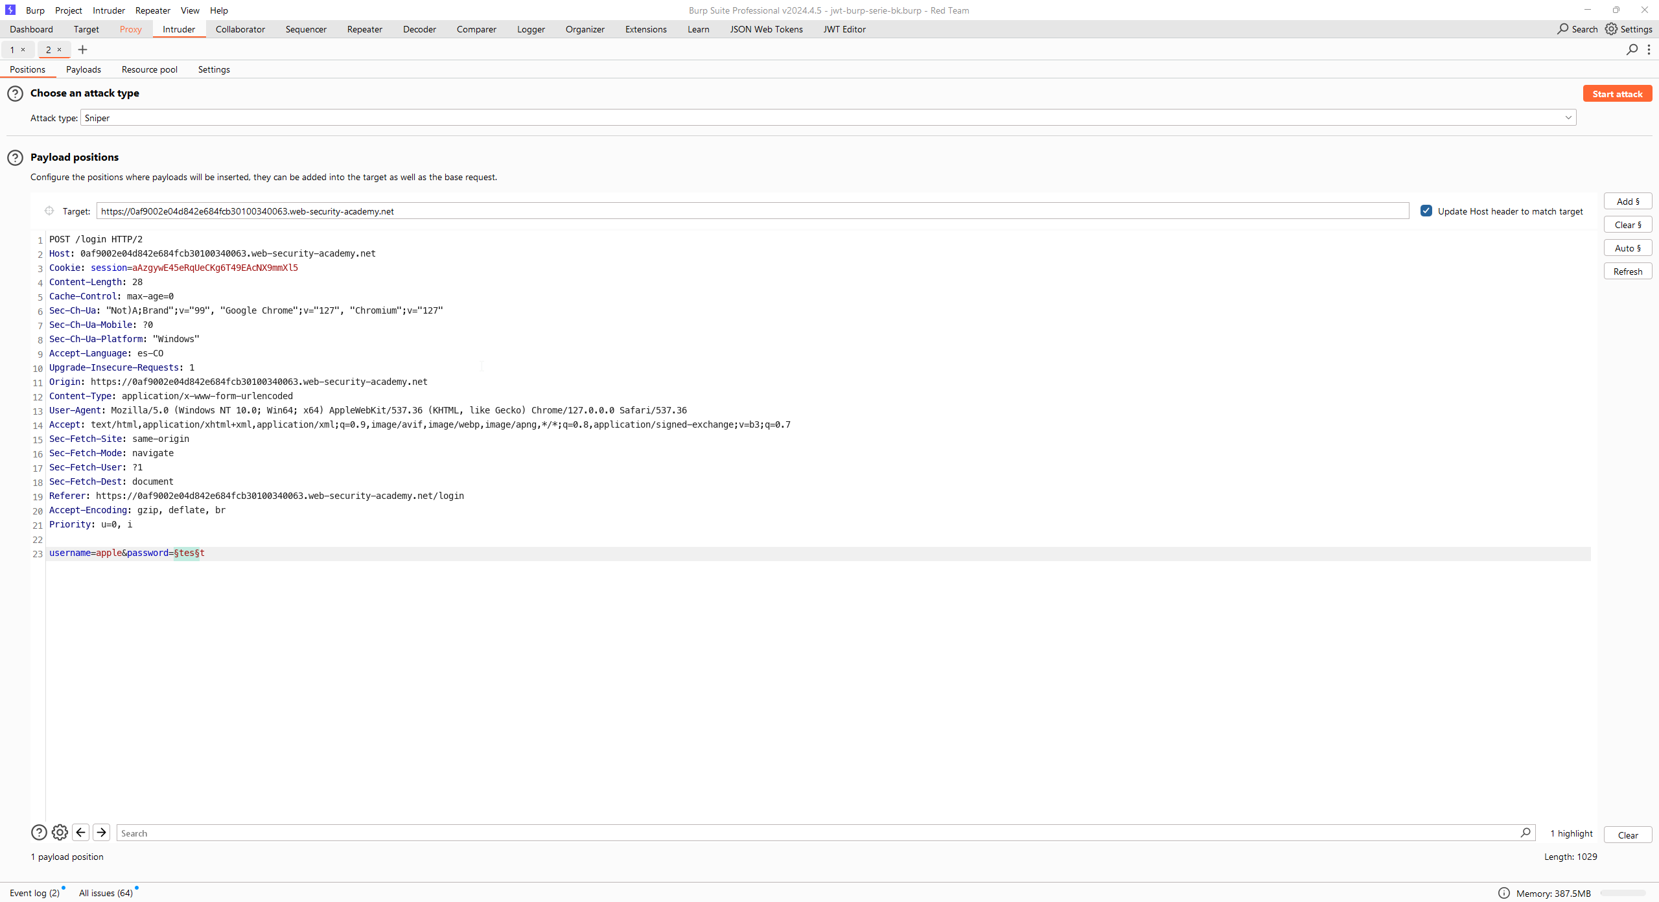This screenshot has width=1659, height=902.
Task: Open editor help icon near search bar
Action: pyautogui.click(x=39, y=833)
